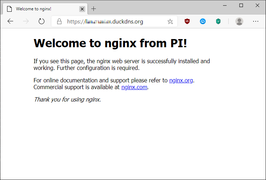
Task: Select the Welcome to nginx! tab
Action: click(45, 9)
